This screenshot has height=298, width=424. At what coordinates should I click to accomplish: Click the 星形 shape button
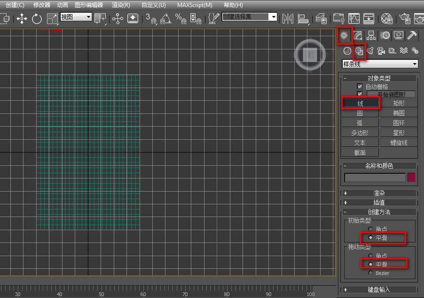(x=399, y=133)
